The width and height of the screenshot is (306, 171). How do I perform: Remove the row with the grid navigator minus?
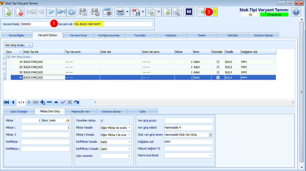(x=49, y=102)
